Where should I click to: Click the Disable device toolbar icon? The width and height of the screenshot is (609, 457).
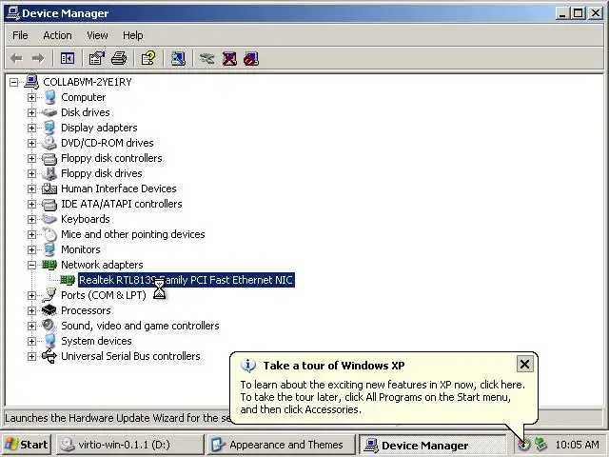pyautogui.click(x=251, y=59)
